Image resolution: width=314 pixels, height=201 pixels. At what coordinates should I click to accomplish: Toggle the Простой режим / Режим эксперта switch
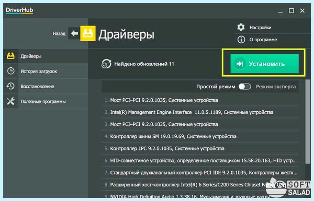click(x=245, y=87)
